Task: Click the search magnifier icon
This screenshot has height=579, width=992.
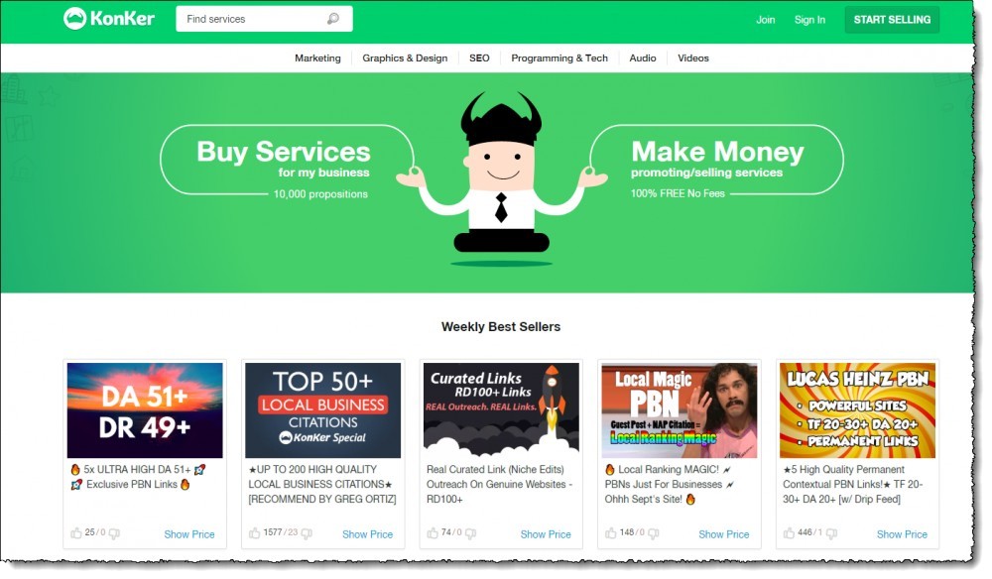Action: pyautogui.click(x=332, y=19)
